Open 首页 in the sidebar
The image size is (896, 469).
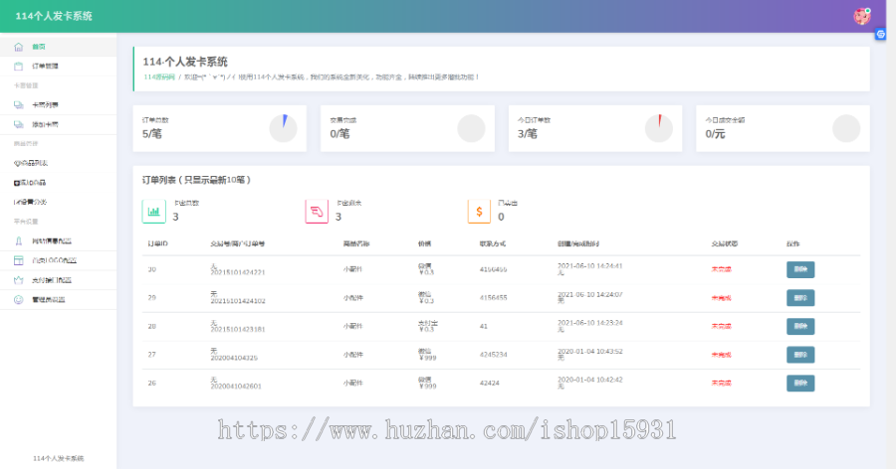59,47
